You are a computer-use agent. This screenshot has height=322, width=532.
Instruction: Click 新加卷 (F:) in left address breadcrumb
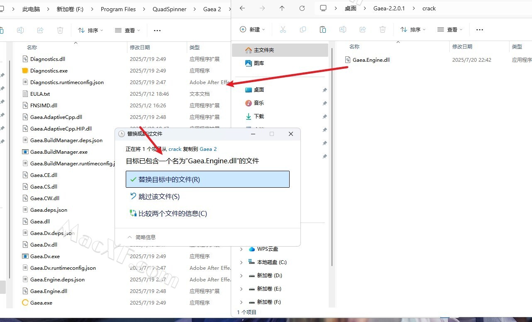(x=70, y=9)
